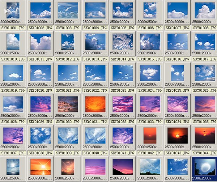217x182 pixels.
Task: Select the SKY01026.JPG image
Action: [x=205, y=73]
